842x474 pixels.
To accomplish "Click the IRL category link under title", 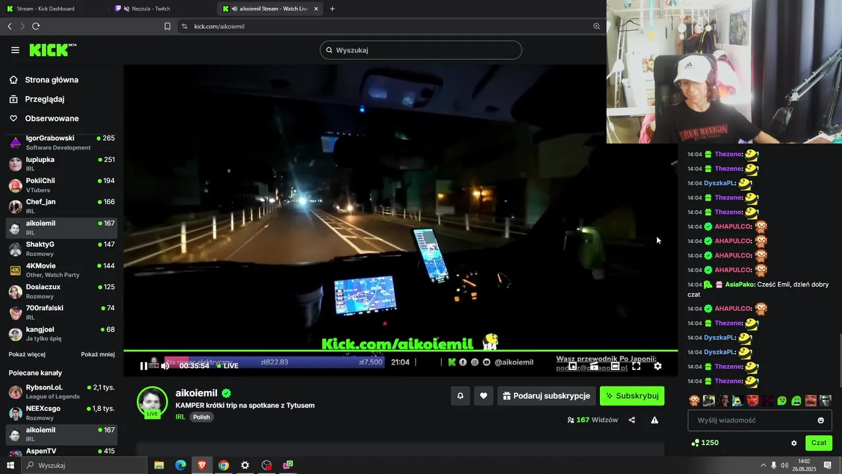I will coord(180,417).
